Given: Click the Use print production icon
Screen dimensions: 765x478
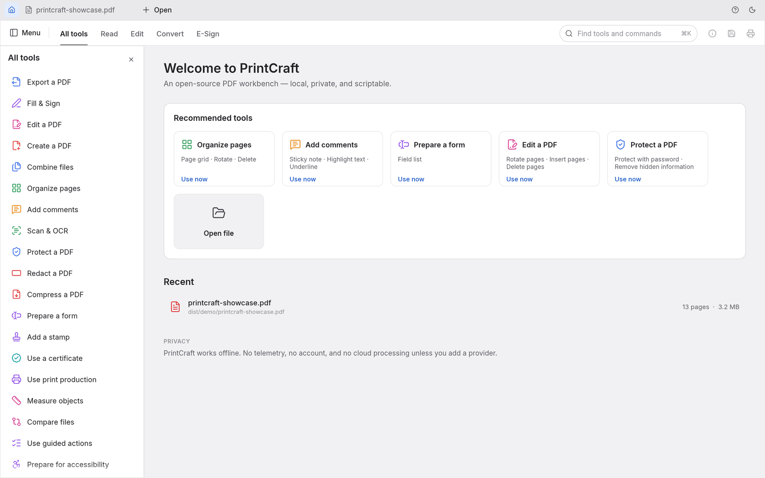Looking at the screenshot, I should [x=16, y=380].
